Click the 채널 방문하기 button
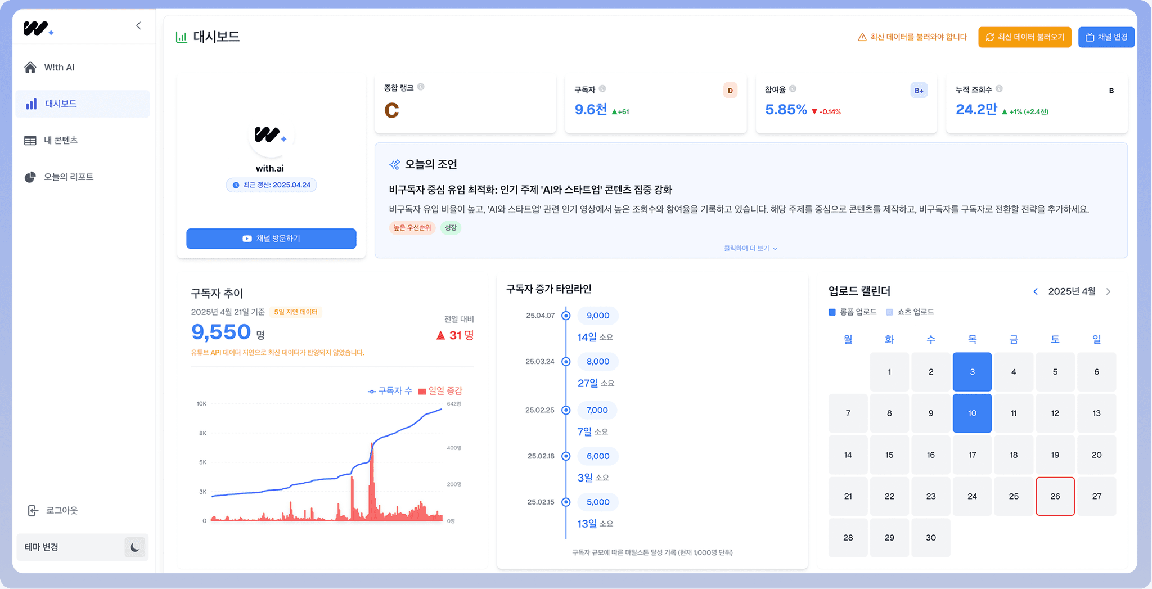The height and width of the screenshot is (589, 1152). coord(271,239)
